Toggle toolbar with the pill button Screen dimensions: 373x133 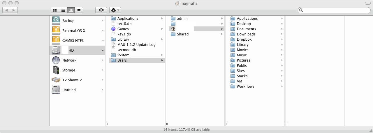pos(367,3)
